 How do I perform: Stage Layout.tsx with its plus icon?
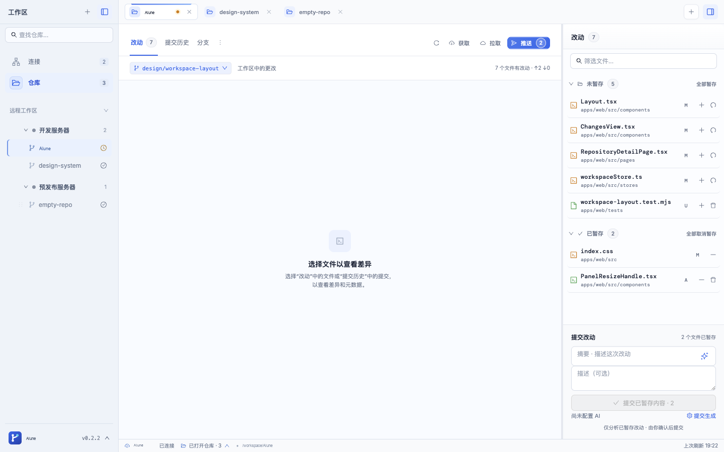point(701,105)
